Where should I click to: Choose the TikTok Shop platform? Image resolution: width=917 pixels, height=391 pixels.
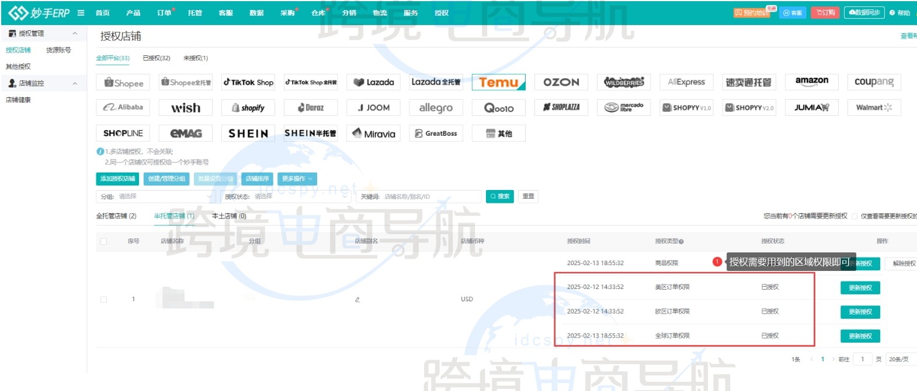[248, 82]
